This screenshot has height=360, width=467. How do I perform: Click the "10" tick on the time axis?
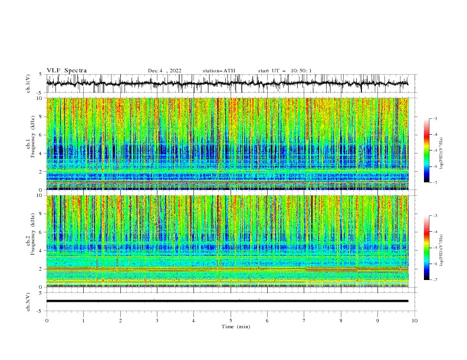(415, 321)
